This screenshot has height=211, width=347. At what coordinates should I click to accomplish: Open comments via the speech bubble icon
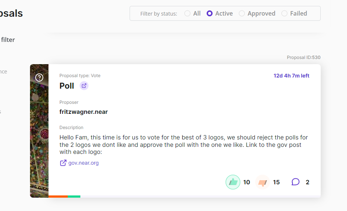tap(295, 182)
